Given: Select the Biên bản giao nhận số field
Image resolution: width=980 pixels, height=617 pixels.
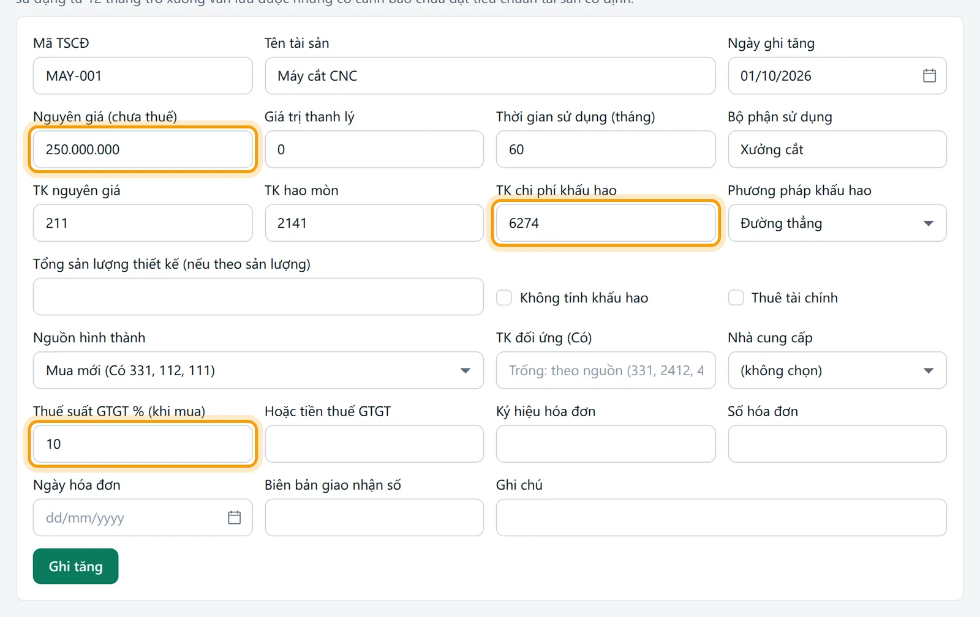Looking at the screenshot, I should tap(374, 518).
